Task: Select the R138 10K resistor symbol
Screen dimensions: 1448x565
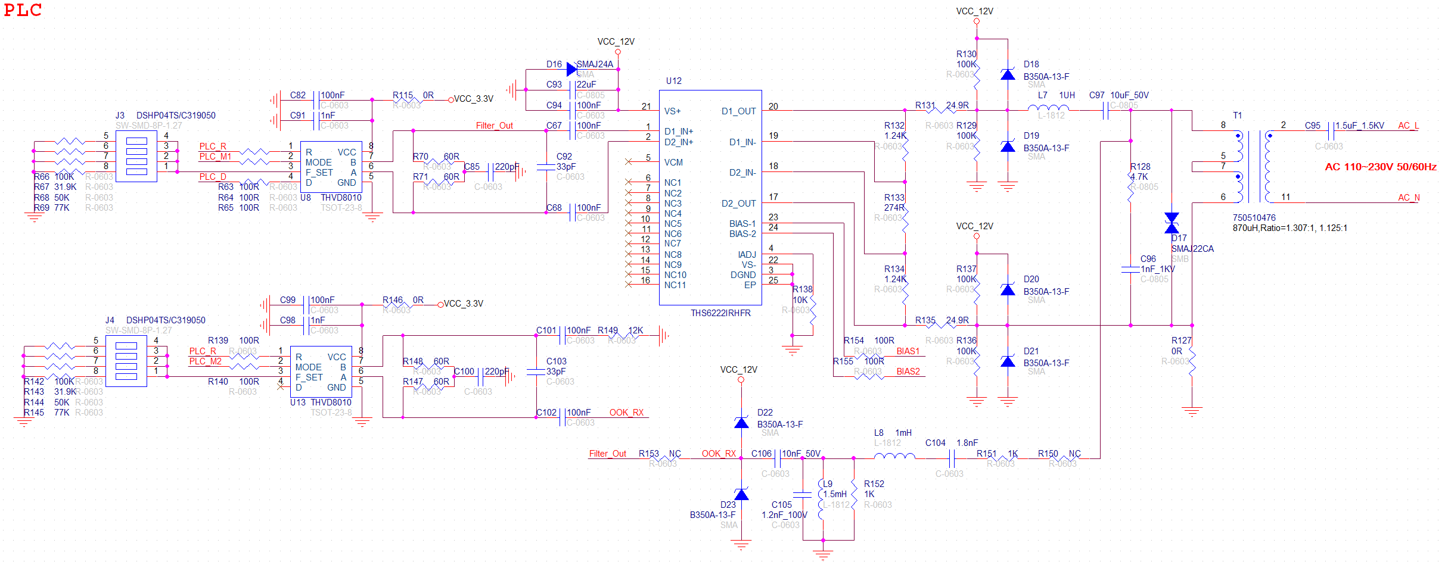Action: [x=813, y=310]
